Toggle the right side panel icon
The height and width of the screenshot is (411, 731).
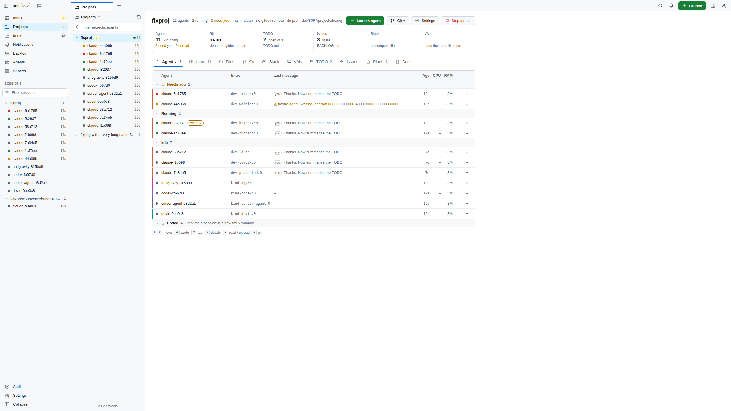click(x=713, y=6)
